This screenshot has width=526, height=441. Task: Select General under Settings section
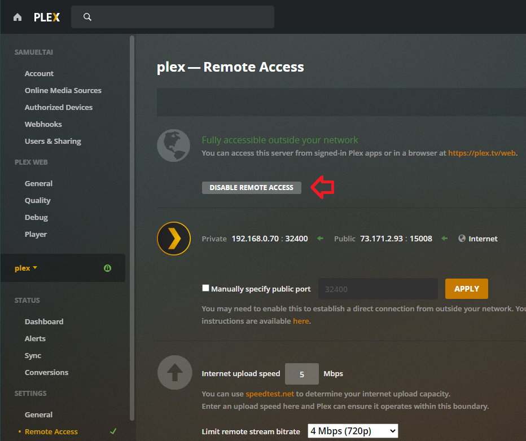[38, 415]
